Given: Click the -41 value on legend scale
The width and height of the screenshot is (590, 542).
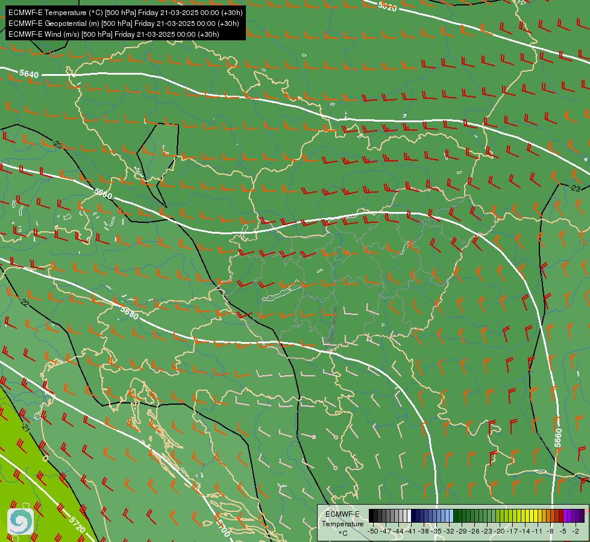Looking at the screenshot, I should pos(411,531).
